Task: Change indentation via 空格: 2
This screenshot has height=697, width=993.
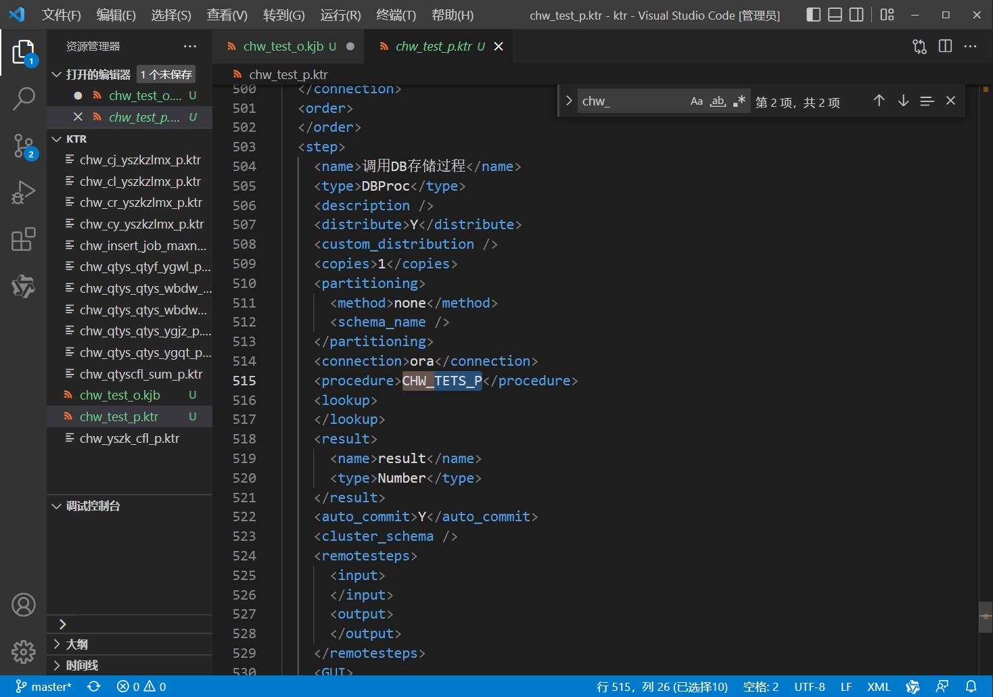Action: 760,687
